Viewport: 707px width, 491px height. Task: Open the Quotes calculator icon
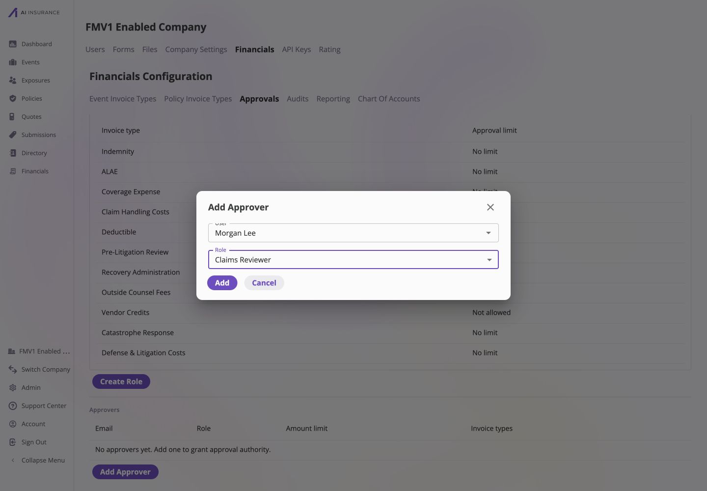coord(13,117)
